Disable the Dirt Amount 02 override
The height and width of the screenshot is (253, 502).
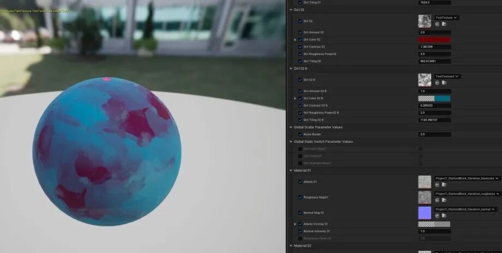pyautogui.click(x=300, y=32)
